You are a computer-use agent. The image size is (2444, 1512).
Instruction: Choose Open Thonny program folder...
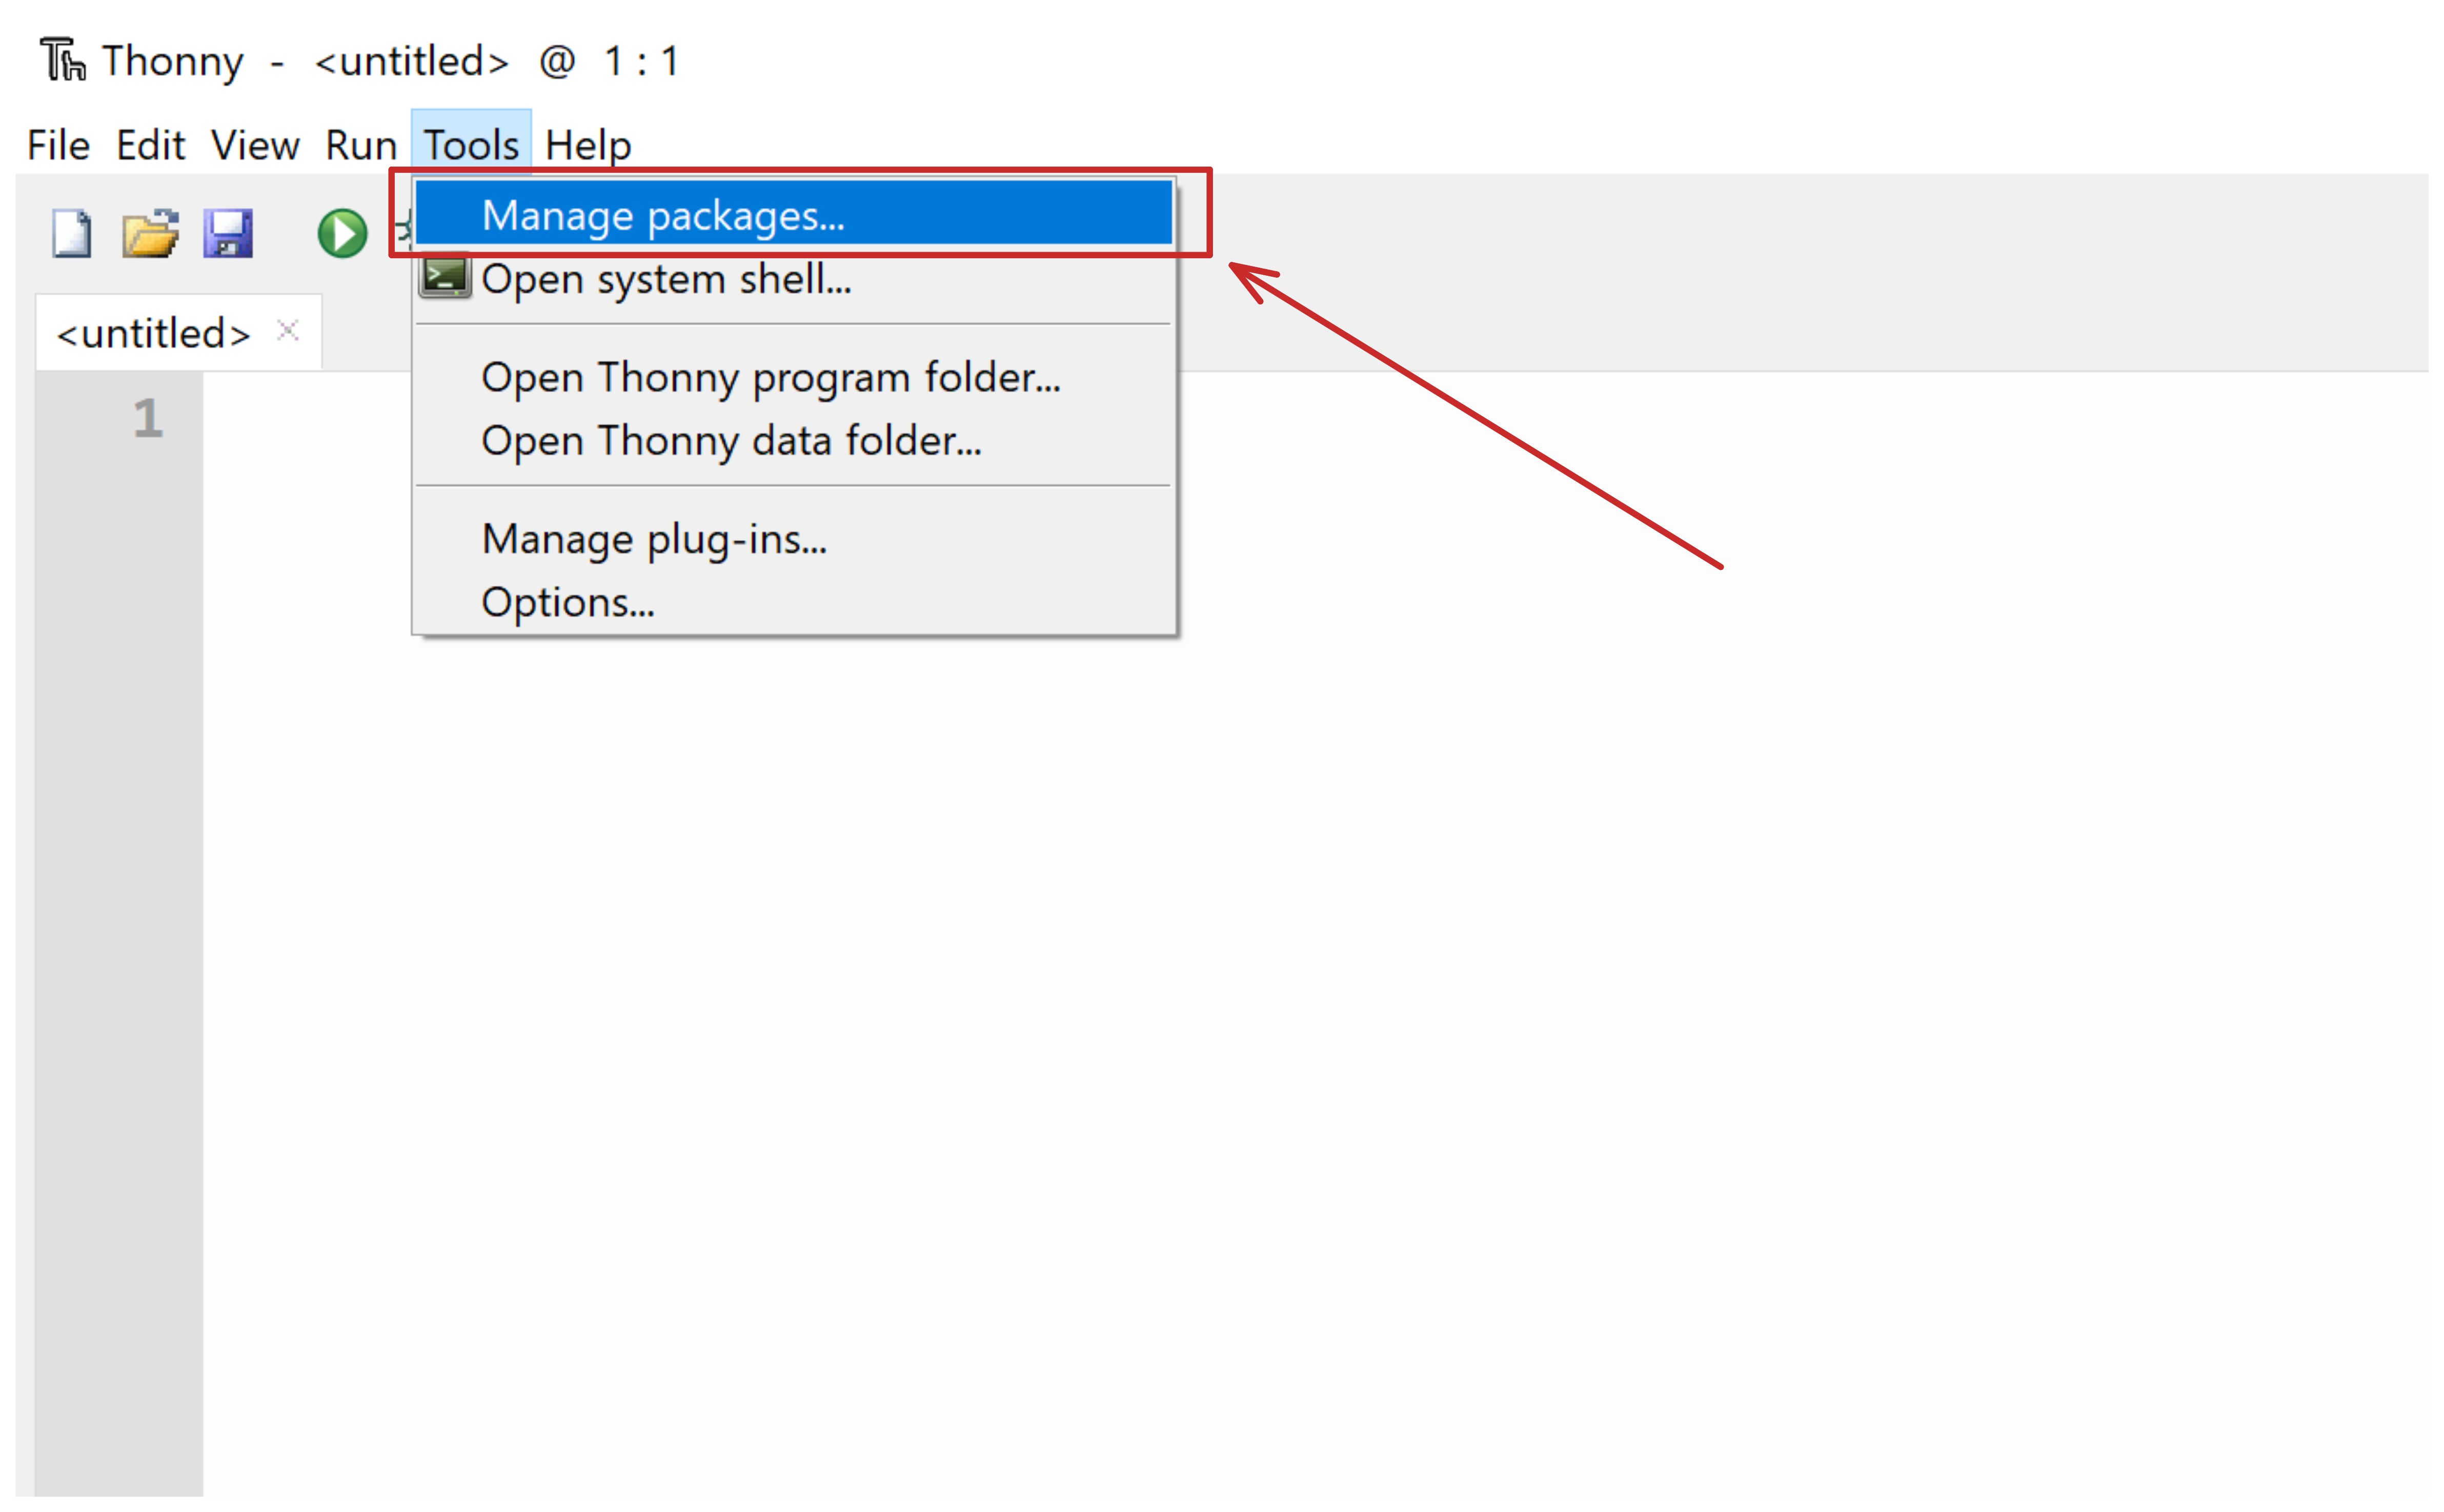pyautogui.click(x=794, y=377)
